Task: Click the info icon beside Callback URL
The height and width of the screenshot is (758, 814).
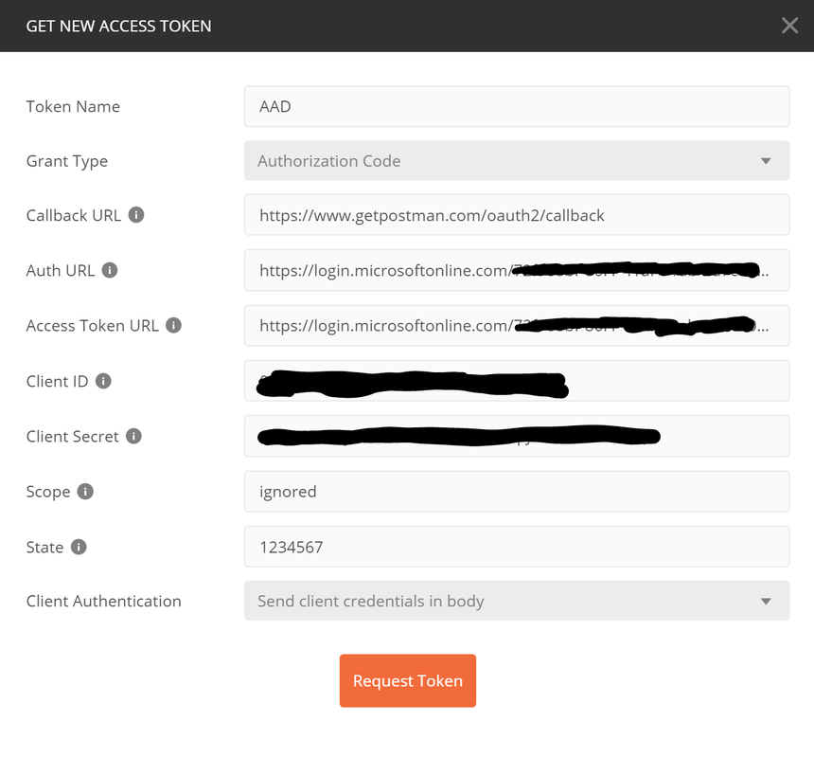Action: coord(136,214)
